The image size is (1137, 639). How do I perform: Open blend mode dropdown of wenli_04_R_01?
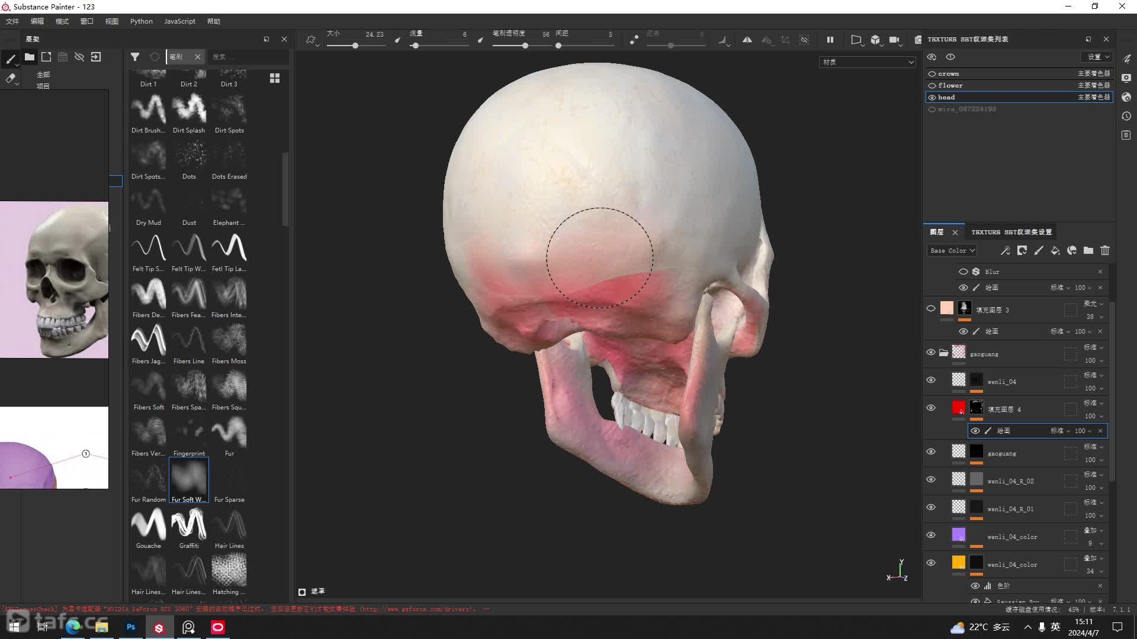click(1093, 502)
